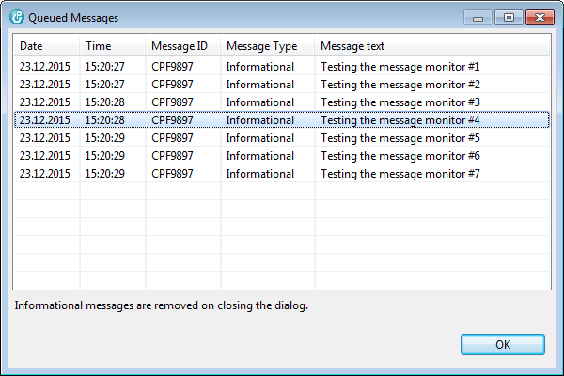Viewport: 564px width, 376px height.
Task: Click the Message text column header
Action: click(x=432, y=46)
